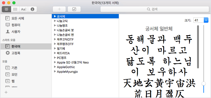
Task: Click the 기존 collection icon
Action: point(7,68)
